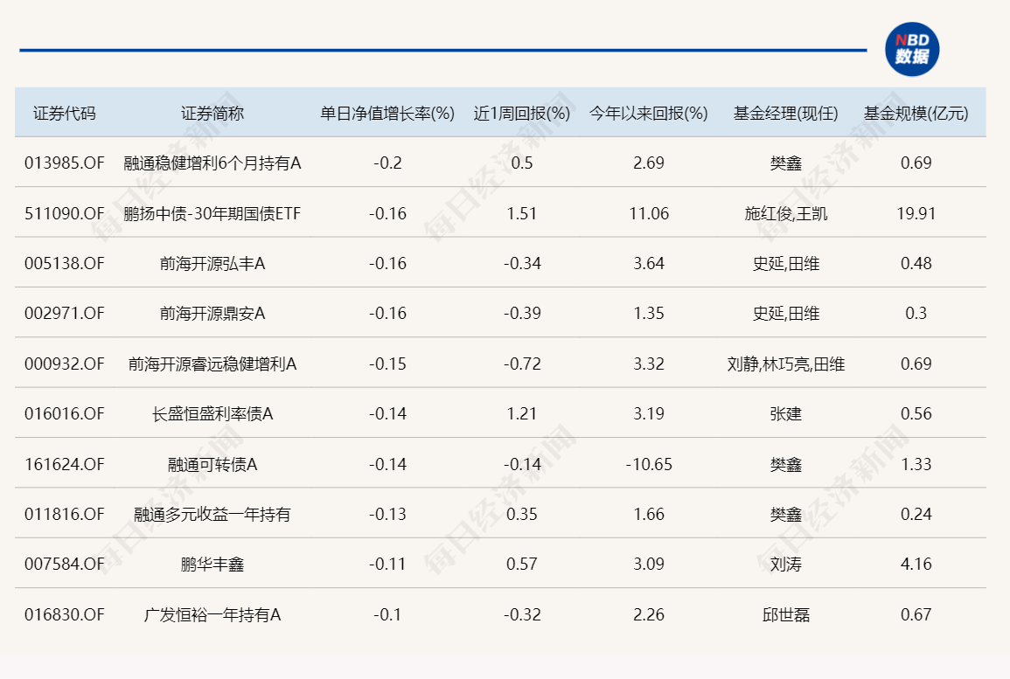Click fund manager 施红俊,王凯

785,213
